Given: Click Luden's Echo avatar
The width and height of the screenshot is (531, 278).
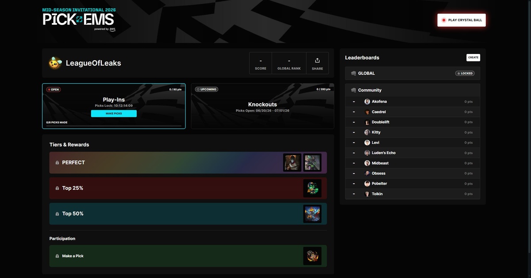Looking at the screenshot, I should coord(367,153).
